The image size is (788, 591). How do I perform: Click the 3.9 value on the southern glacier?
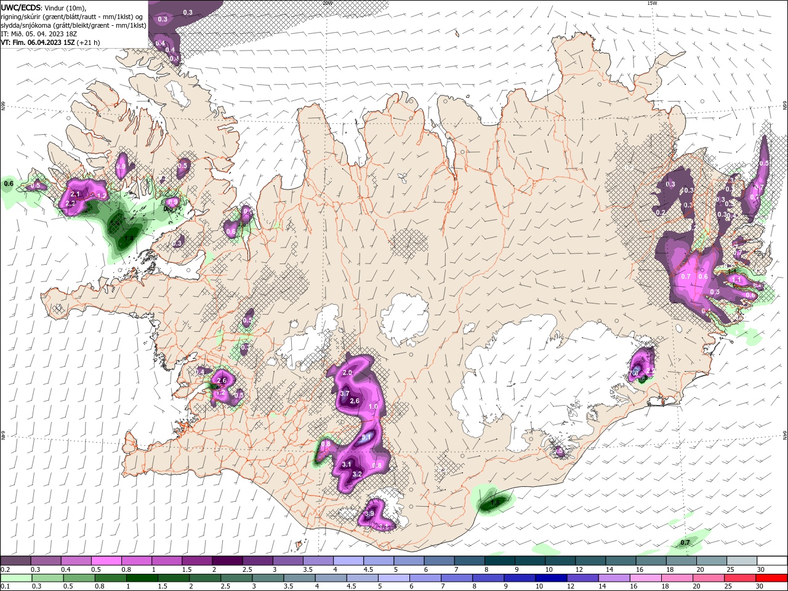[370, 513]
